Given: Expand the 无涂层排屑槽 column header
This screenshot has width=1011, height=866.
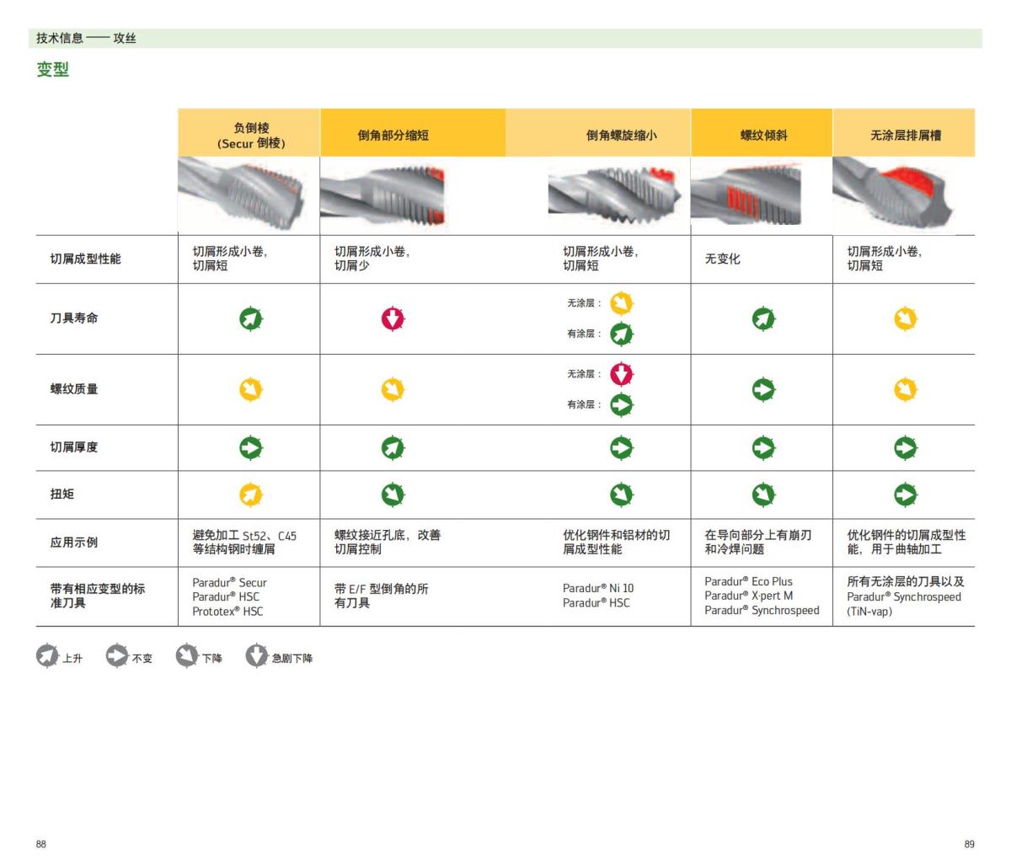Looking at the screenshot, I should click(906, 132).
